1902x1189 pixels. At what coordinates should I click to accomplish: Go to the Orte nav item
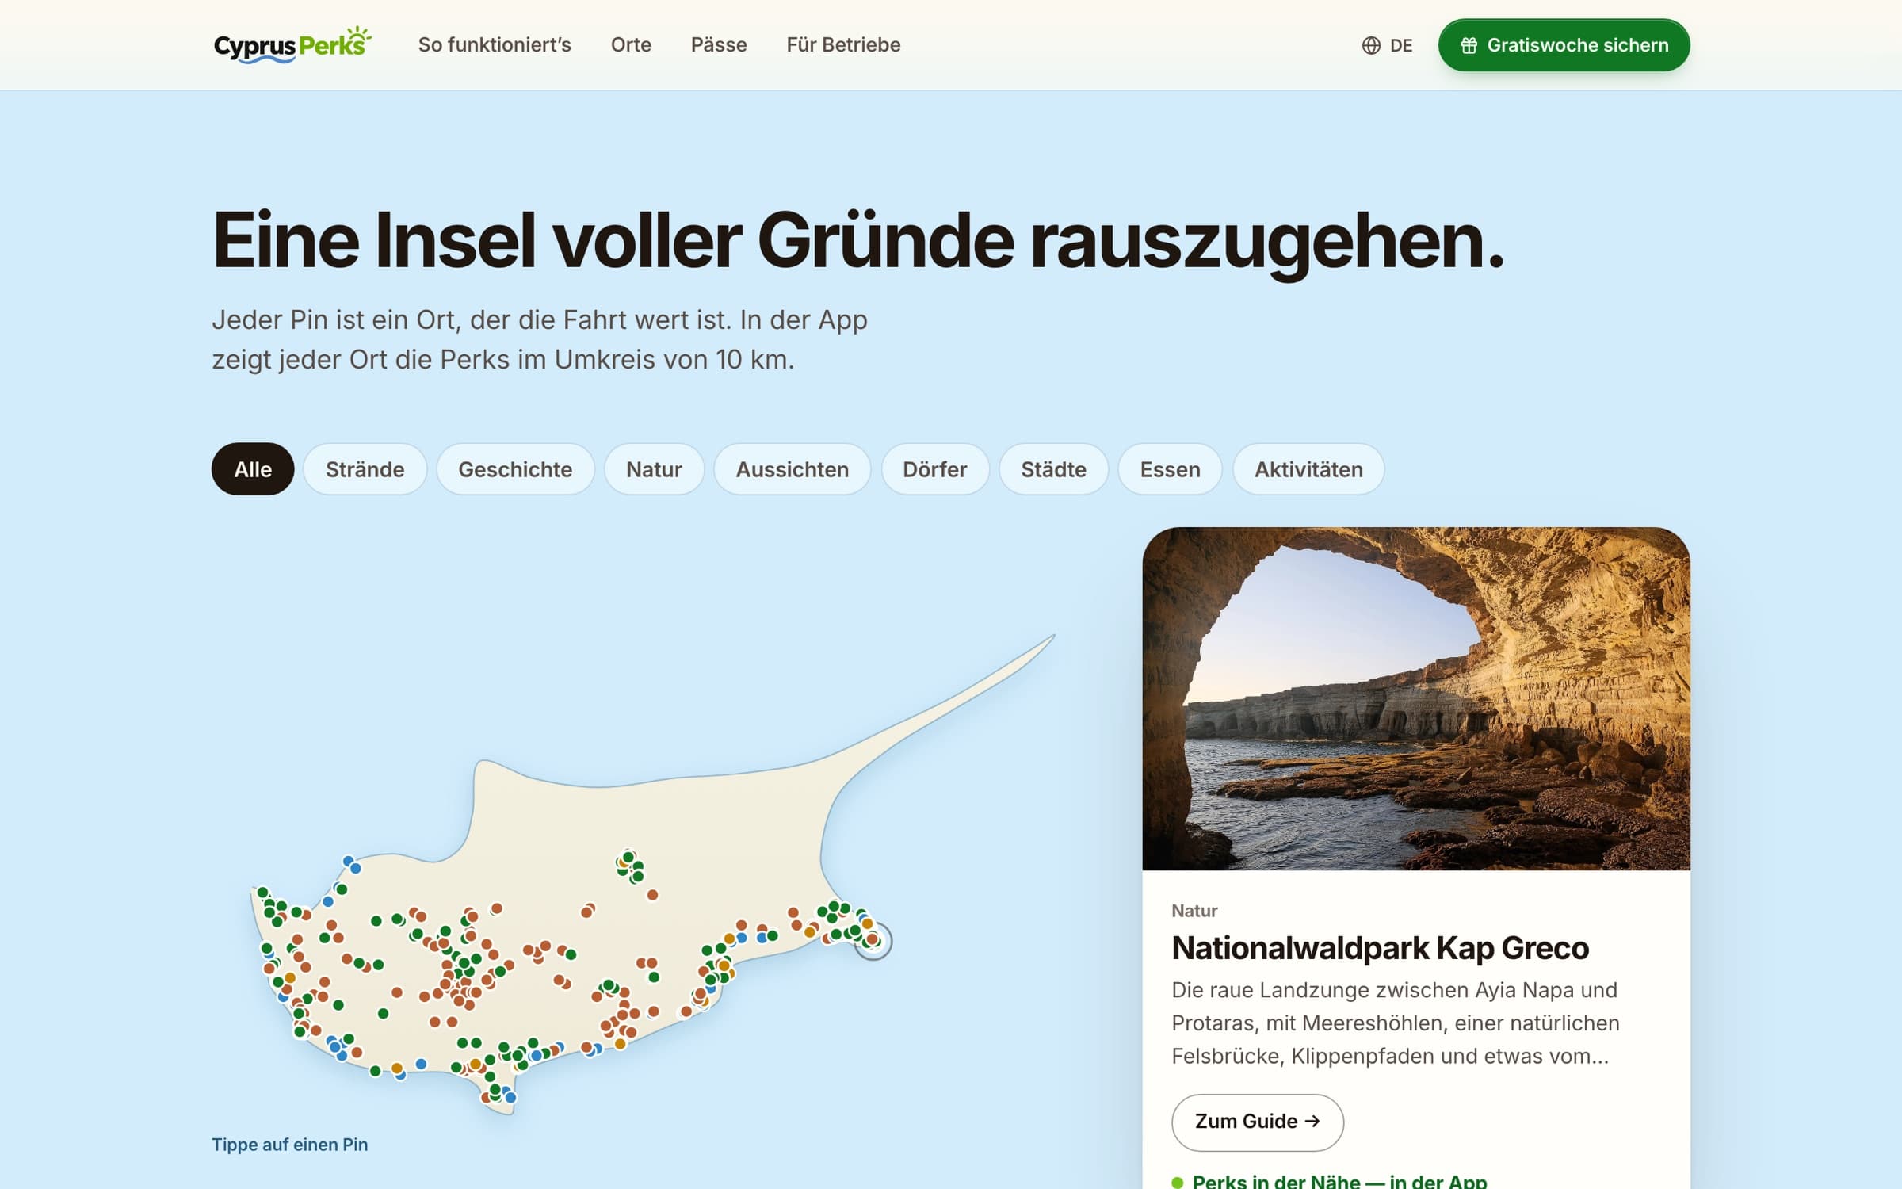pos(631,44)
